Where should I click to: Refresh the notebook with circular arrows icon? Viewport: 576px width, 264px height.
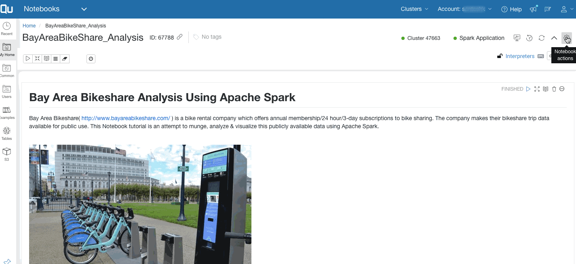[x=542, y=38]
